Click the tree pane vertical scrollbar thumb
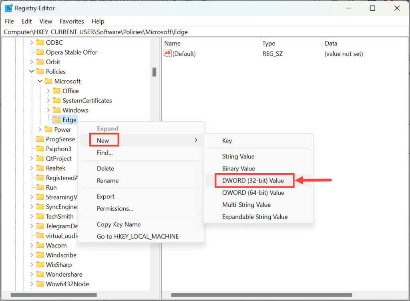 point(154,72)
